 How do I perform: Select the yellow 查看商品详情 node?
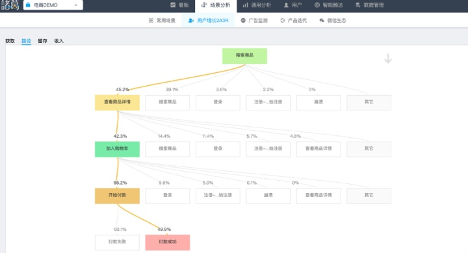tap(117, 103)
